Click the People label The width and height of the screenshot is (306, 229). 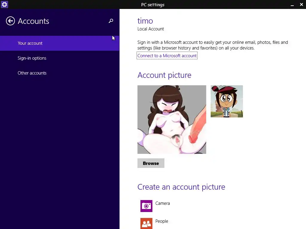coord(162,221)
